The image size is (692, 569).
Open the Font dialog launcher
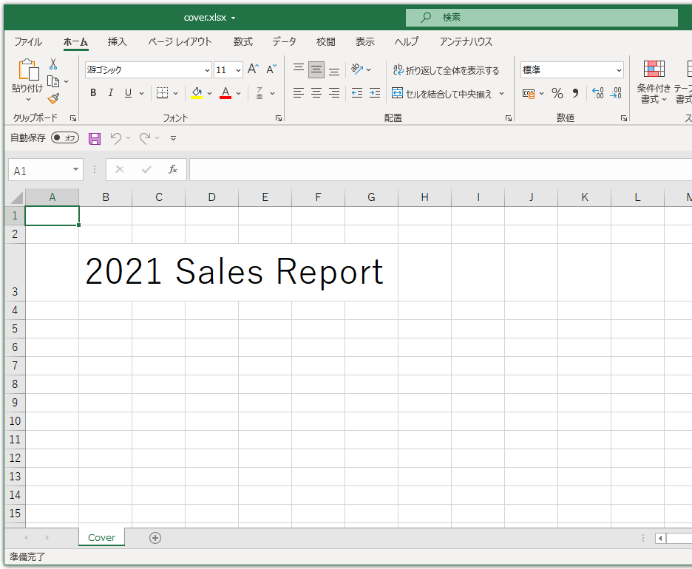click(x=279, y=118)
